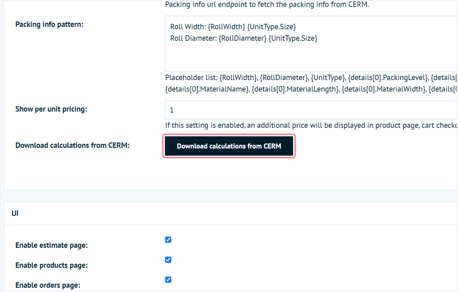This screenshot has height=292, width=458.
Task: Focus the Show per unit pricing field
Action: (x=311, y=110)
